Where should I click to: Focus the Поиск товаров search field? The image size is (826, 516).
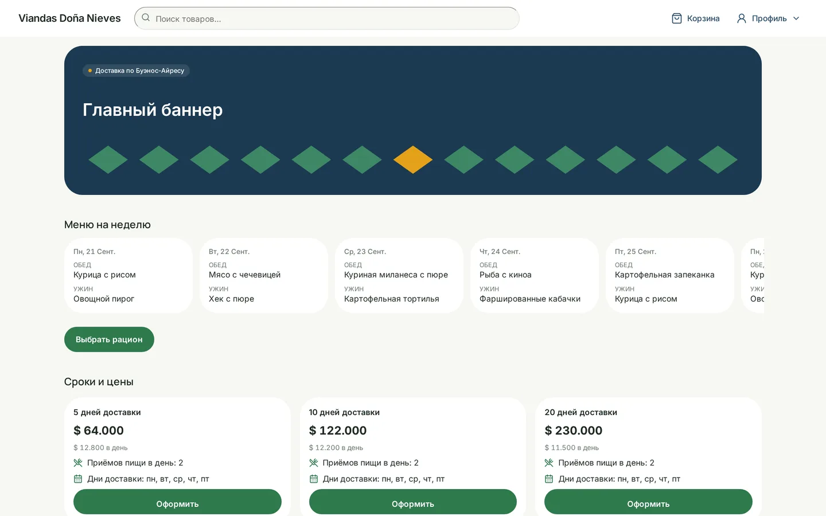(327, 18)
